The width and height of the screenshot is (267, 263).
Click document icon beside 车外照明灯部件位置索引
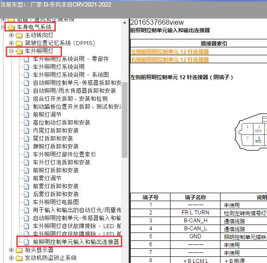coord(27,155)
